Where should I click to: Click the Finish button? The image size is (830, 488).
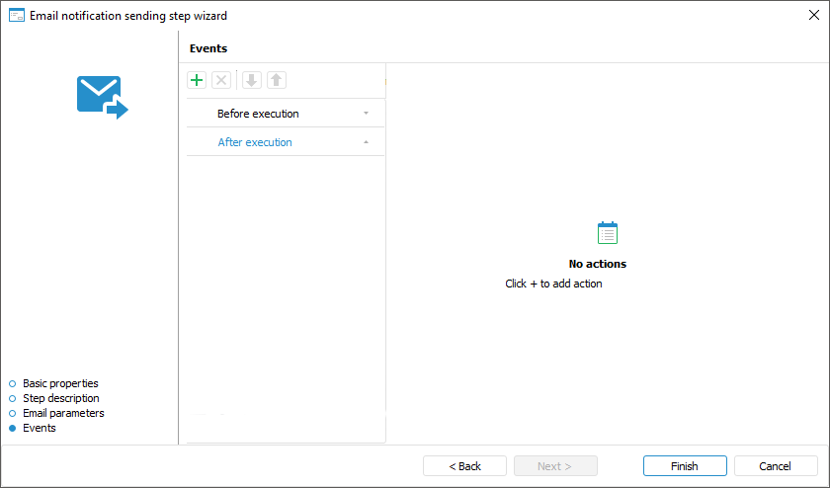pyautogui.click(x=685, y=466)
